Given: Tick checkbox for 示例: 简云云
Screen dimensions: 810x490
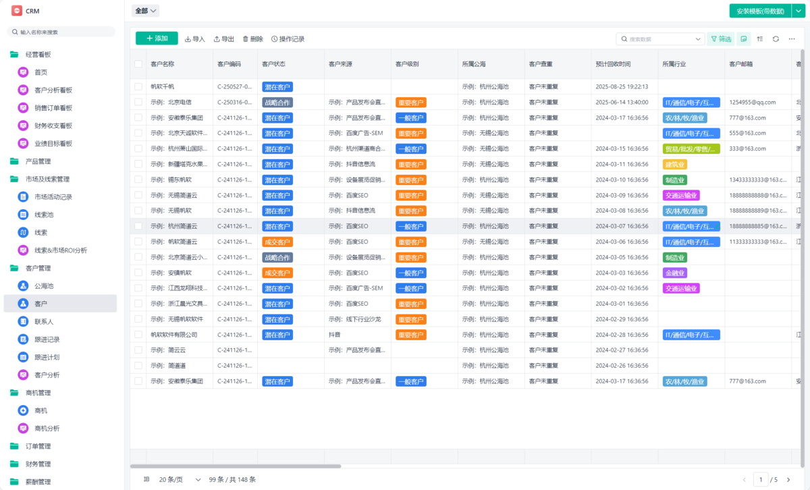Looking at the screenshot, I should [x=138, y=350].
